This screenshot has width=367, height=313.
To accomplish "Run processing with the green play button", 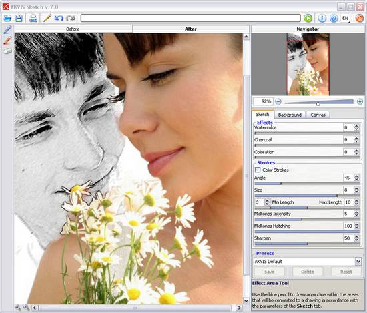I will tap(308, 18).
